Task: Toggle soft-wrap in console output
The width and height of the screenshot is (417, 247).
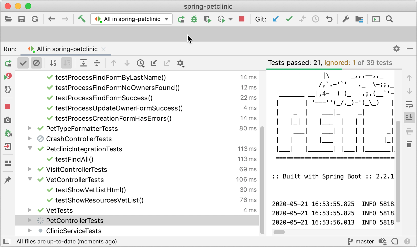Action: (409, 104)
